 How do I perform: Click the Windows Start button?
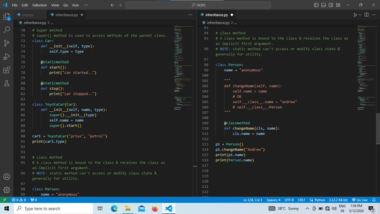pos(6,209)
